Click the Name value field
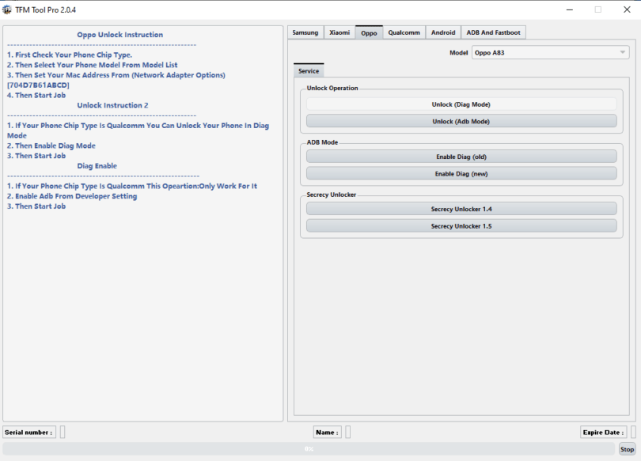 coord(347,432)
